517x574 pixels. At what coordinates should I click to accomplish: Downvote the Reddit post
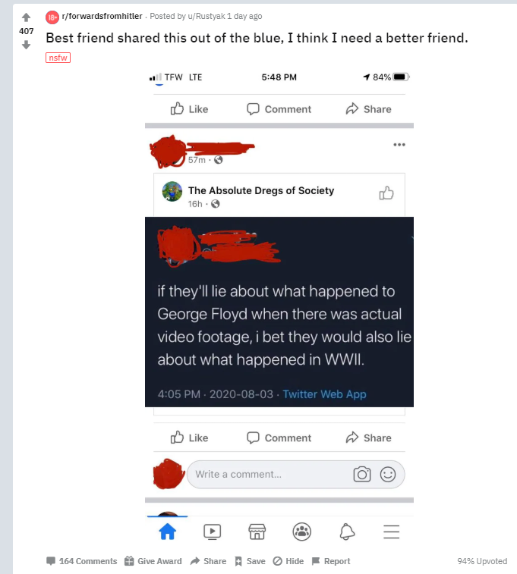click(x=26, y=45)
